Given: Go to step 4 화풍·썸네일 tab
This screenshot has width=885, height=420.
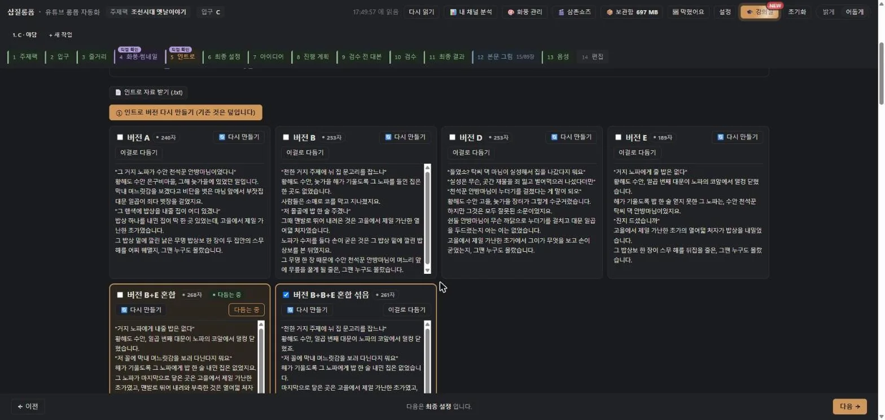Looking at the screenshot, I should pyautogui.click(x=138, y=57).
